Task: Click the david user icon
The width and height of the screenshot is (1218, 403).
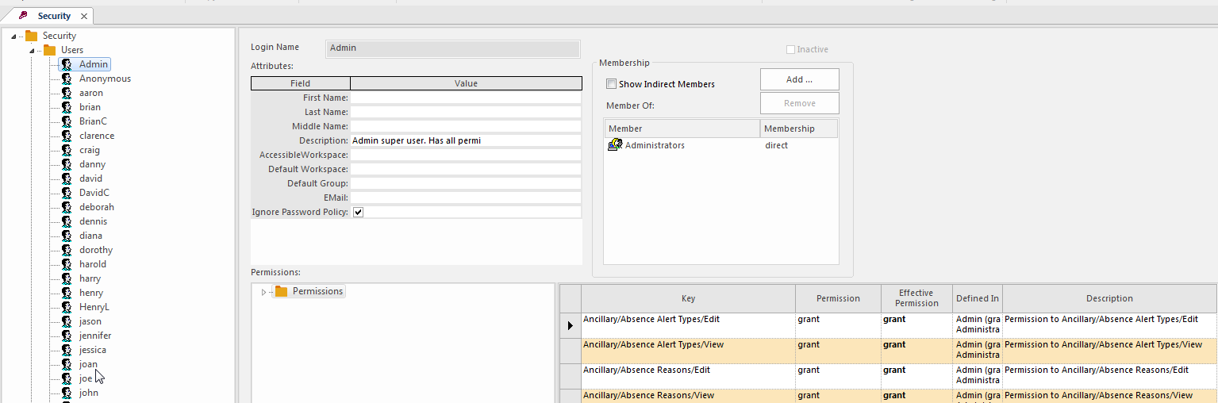Action: click(67, 178)
